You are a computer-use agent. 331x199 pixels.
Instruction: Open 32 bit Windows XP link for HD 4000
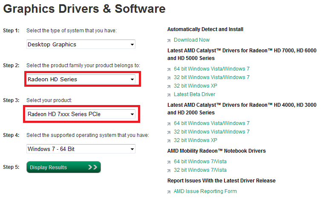[195, 140]
